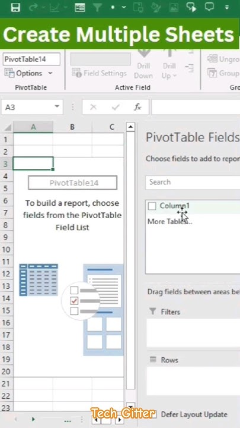Click the PivotTable Name input box
Screen dimensions: 240x428
click(31, 59)
